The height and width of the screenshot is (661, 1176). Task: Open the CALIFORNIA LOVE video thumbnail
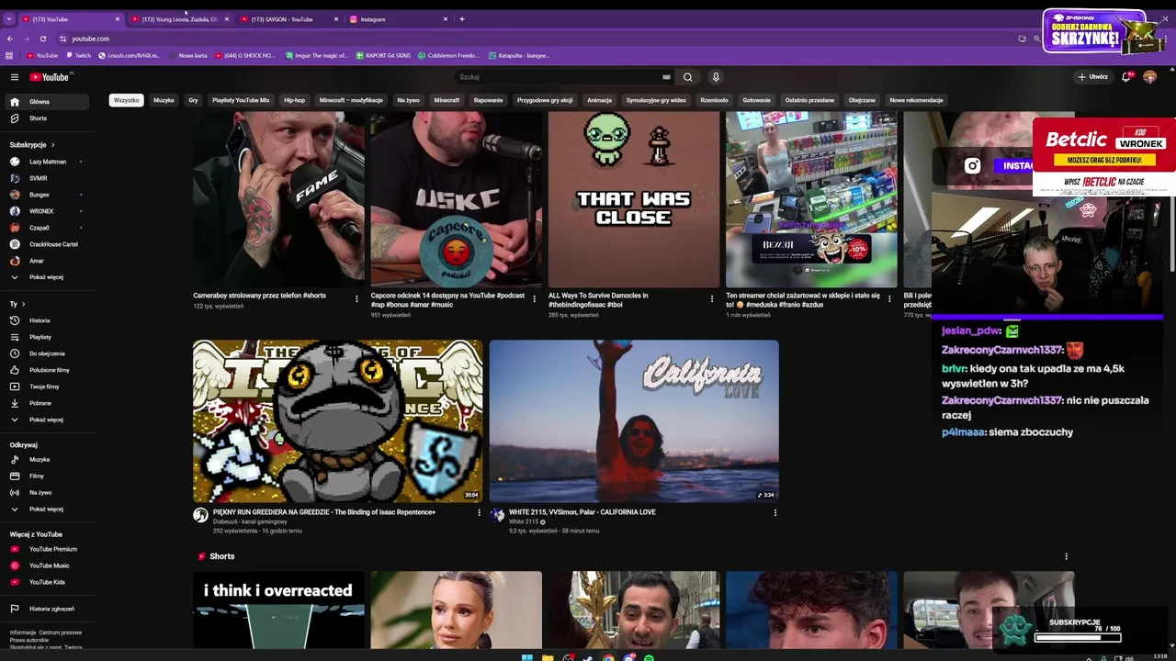click(634, 420)
